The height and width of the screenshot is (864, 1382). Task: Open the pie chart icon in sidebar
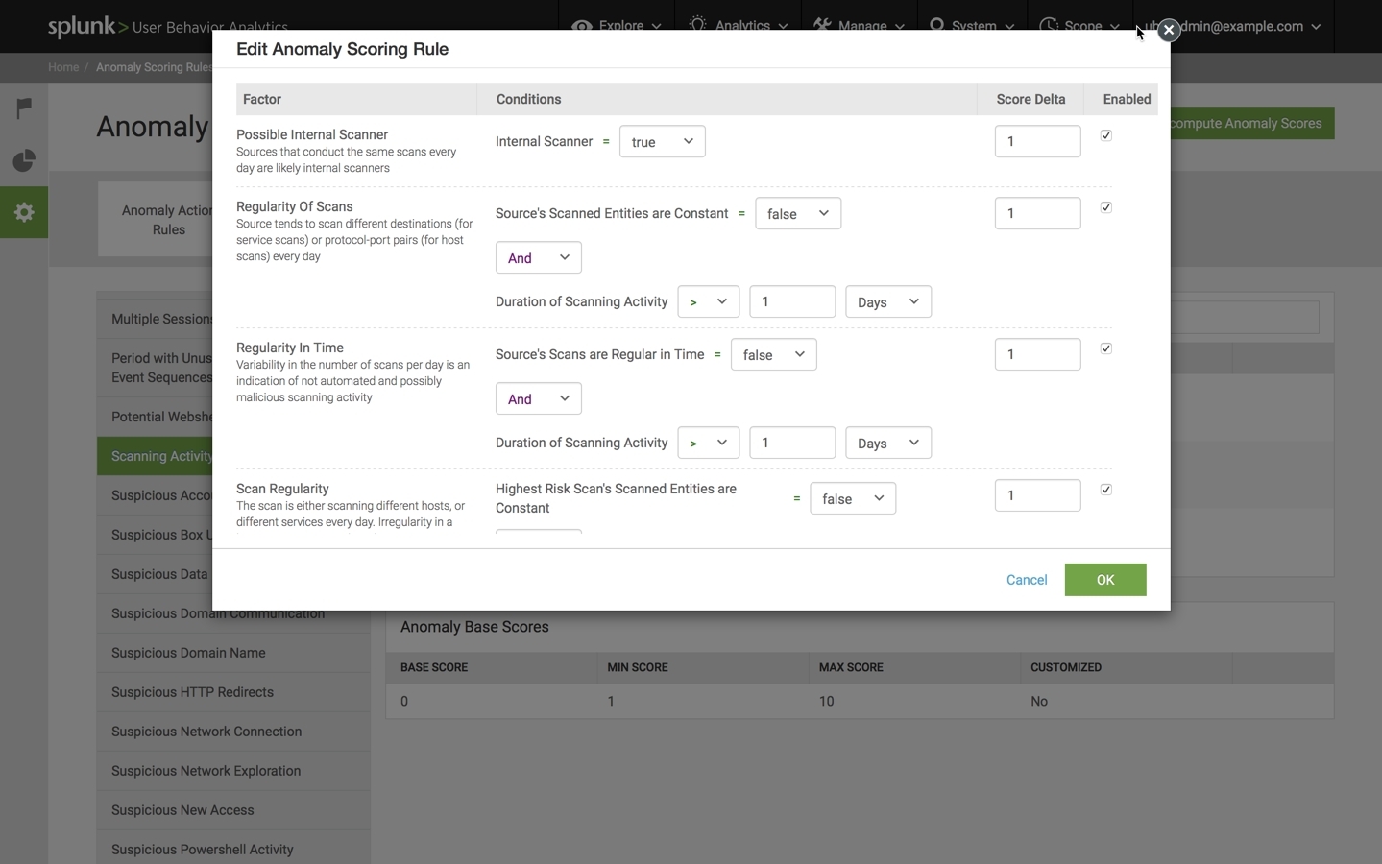coord(24,160)
